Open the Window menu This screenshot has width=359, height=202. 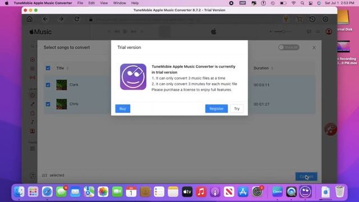pos(119,3)
